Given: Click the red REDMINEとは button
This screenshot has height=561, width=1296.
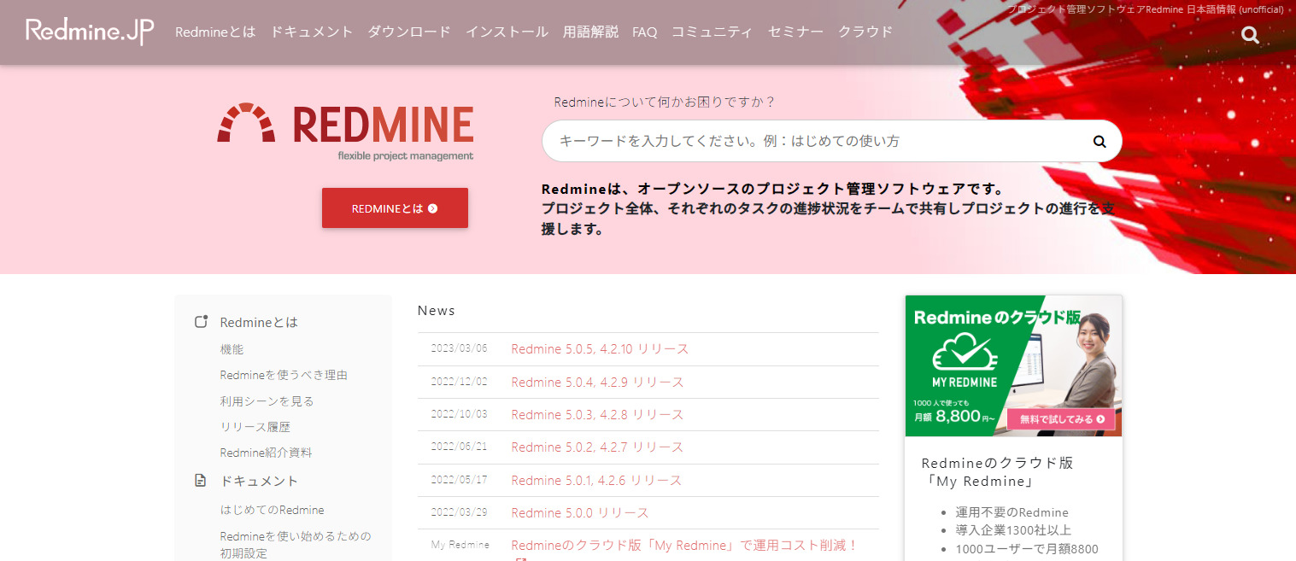Looking at the screenshot, I should (395, 207).
